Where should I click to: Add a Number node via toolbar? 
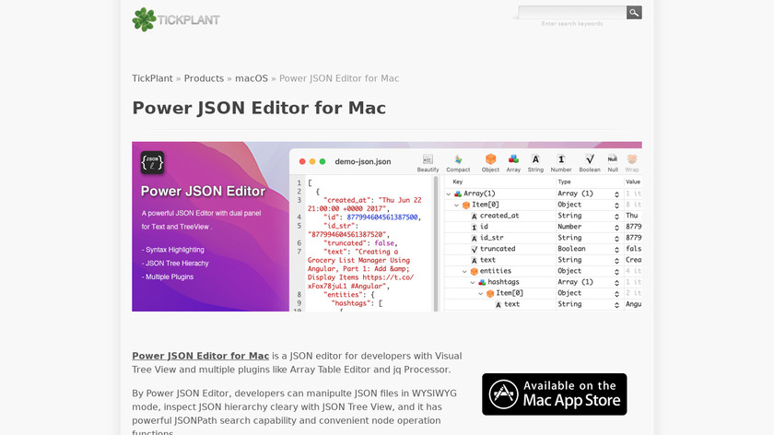coord(561,163)
